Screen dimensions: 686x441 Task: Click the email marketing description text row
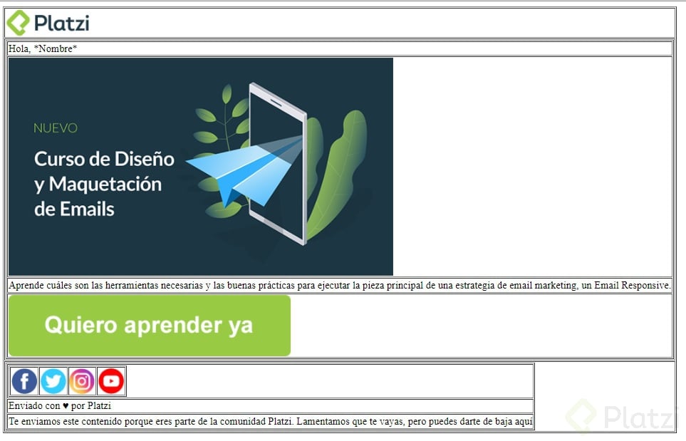[x=340, y=284]
